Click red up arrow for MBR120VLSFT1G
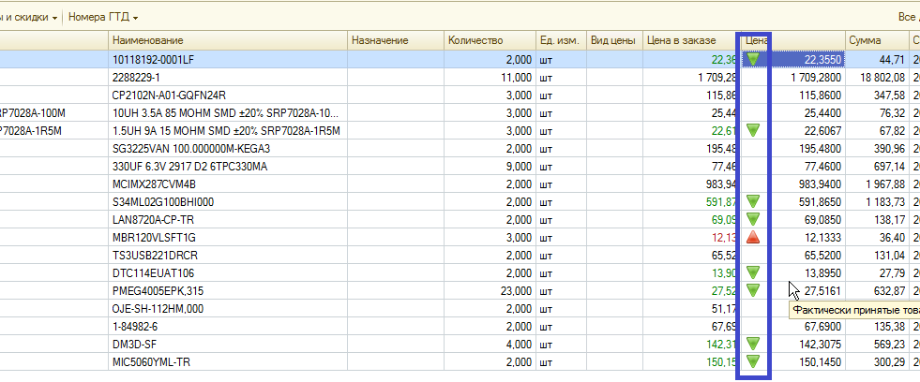Screen dimensions: 920x382 click(x=753, y=237)
